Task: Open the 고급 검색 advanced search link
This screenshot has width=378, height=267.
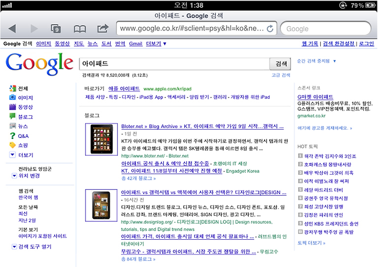Action: (281, 75)
